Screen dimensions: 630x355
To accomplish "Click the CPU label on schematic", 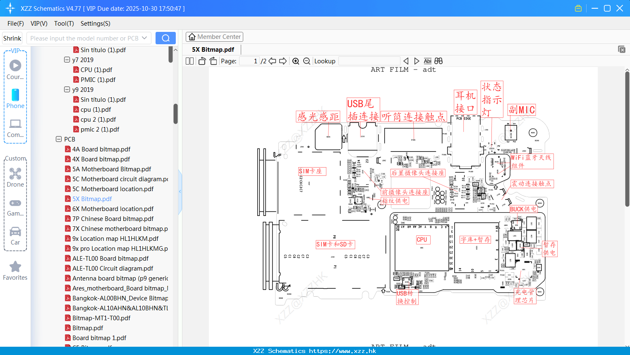I will point(422,240).
